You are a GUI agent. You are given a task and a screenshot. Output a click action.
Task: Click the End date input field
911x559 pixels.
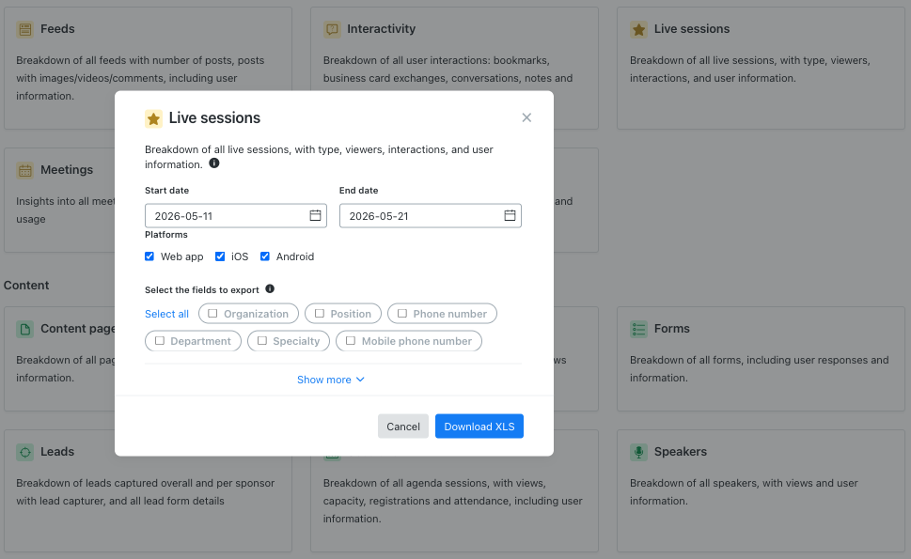[x=431, y=216]
